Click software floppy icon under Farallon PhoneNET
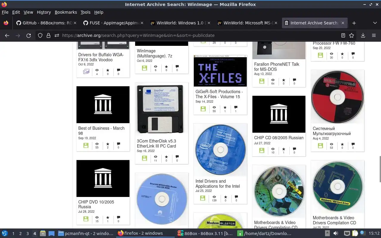This screenshot has height=238, width=381. (262, 81)
